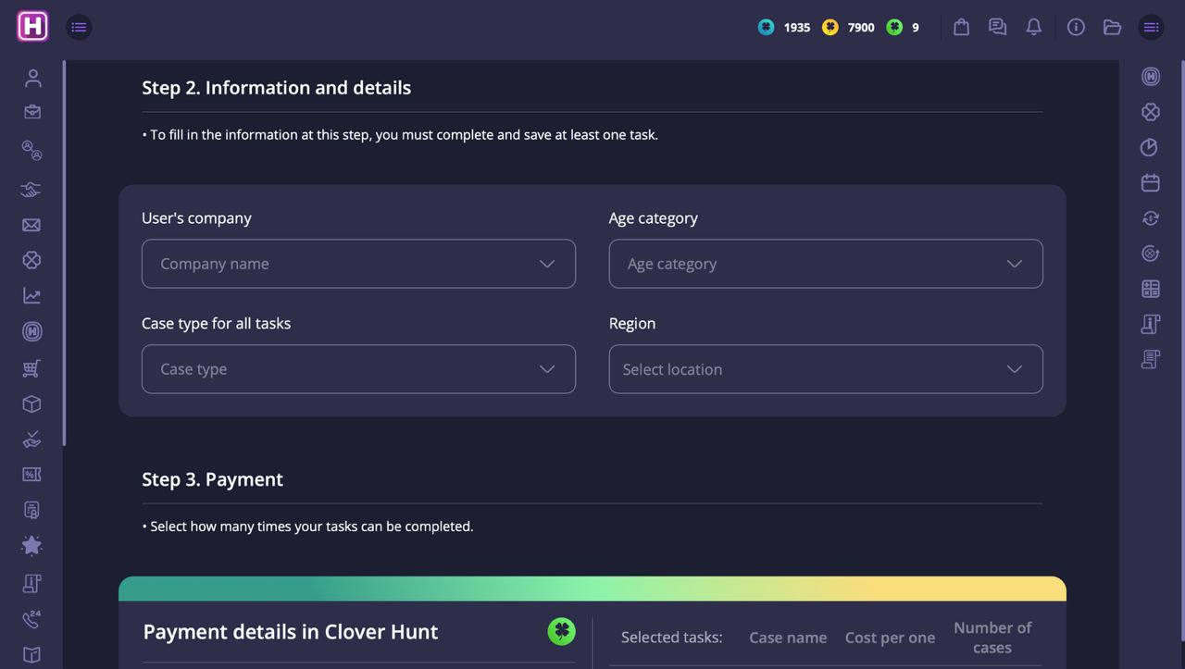Select the four-leaf clover icon in left sidebar

pos(31,260)
